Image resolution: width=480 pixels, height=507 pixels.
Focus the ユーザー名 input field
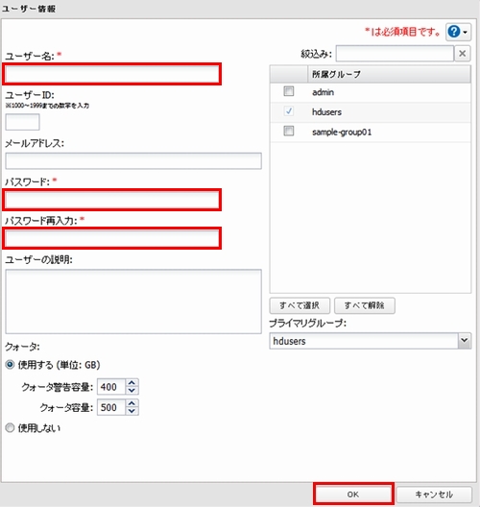[111, 74]
